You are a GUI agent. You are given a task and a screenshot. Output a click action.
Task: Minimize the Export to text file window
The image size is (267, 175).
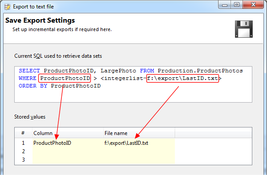coord(225,5)
